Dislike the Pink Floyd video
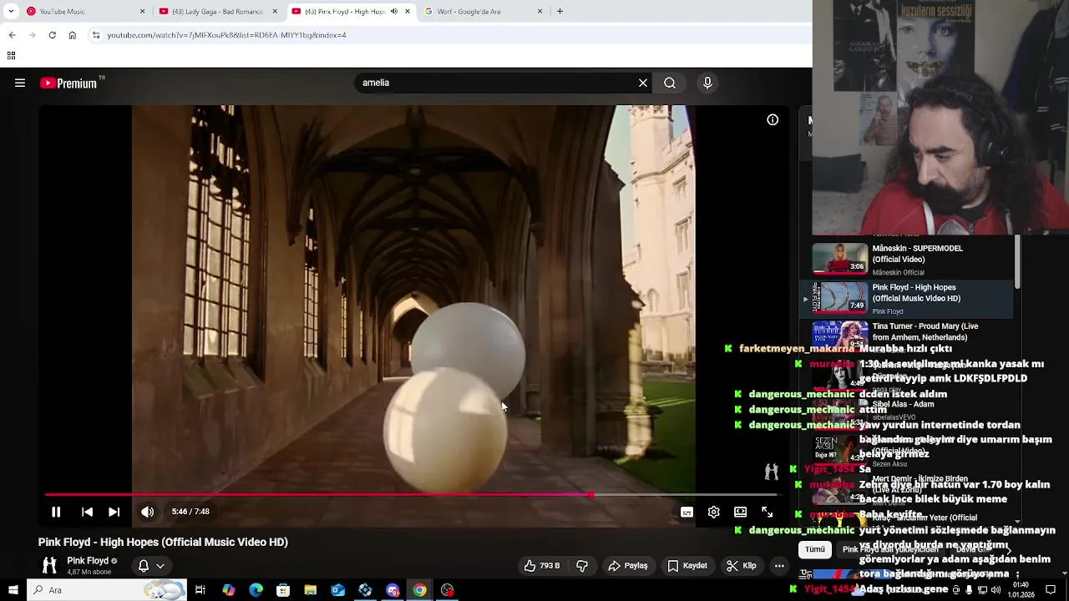The image size is (1069, 601). (x=582, y=566)
